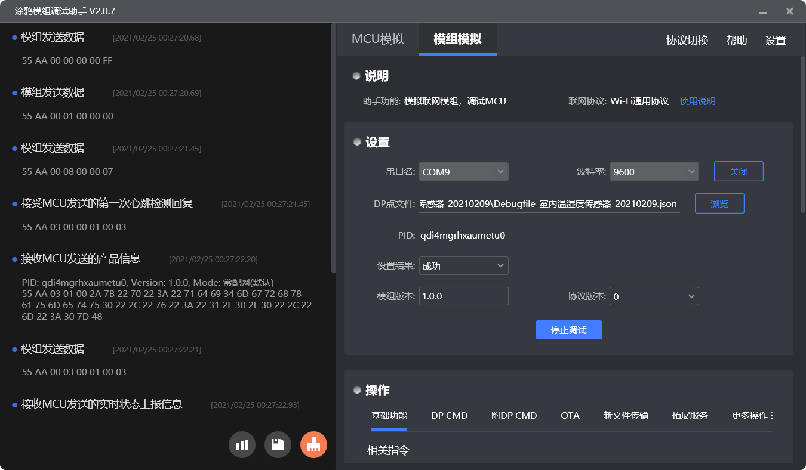806x470 pixels.
Task: Open the 协议切换 menu
Action: point(687,41)
